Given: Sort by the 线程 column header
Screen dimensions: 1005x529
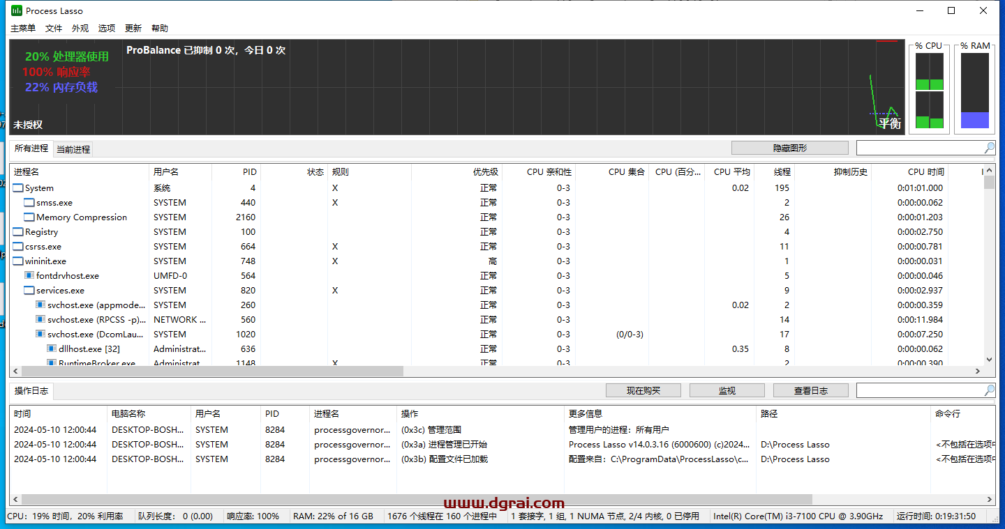Looking at the screenshot, I should [775, 171].
